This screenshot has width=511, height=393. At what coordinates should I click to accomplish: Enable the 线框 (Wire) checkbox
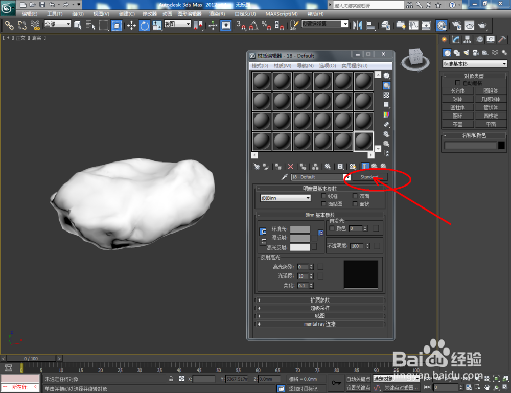coord(323,196)
